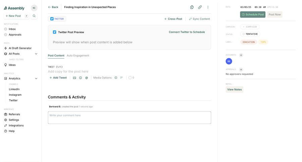
Task: Open Twitter channel analytics
Action: (x=13, y=100)
